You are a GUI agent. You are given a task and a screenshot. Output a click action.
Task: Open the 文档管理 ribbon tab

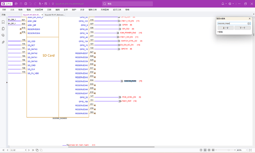click(105, 10)
